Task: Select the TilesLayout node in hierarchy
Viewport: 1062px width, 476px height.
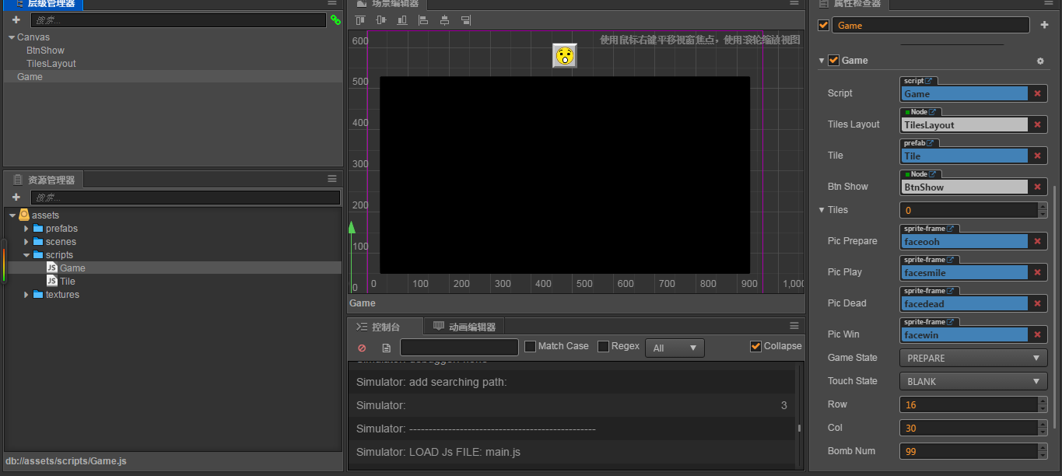Action: coord(51,64)
